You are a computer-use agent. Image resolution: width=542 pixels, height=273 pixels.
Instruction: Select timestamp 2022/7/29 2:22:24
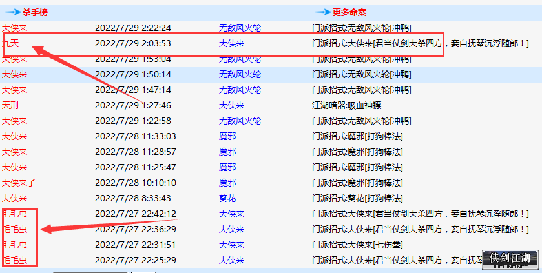[x=133, y=28]
